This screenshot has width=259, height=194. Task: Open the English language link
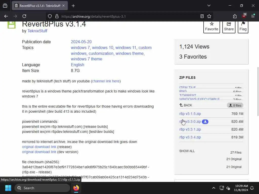[77, 65]
